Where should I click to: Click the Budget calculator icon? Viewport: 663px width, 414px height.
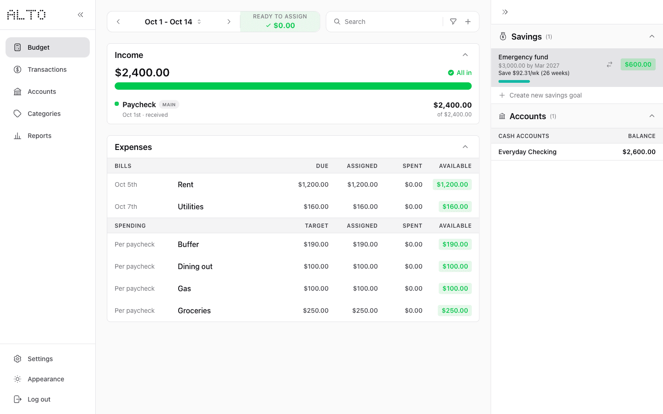[17, 47]
